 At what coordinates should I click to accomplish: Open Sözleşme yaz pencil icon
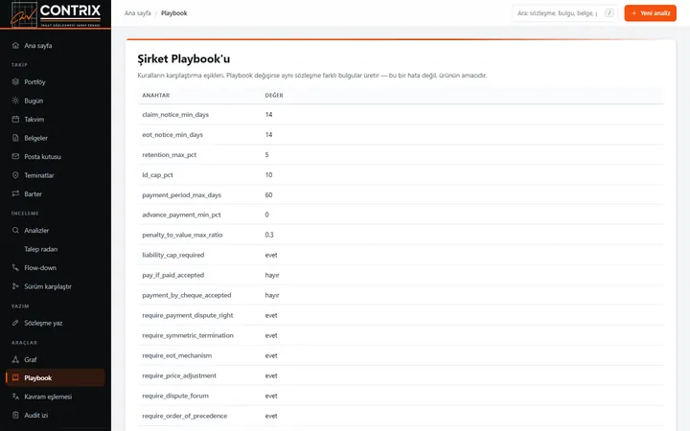coord(15,323)
